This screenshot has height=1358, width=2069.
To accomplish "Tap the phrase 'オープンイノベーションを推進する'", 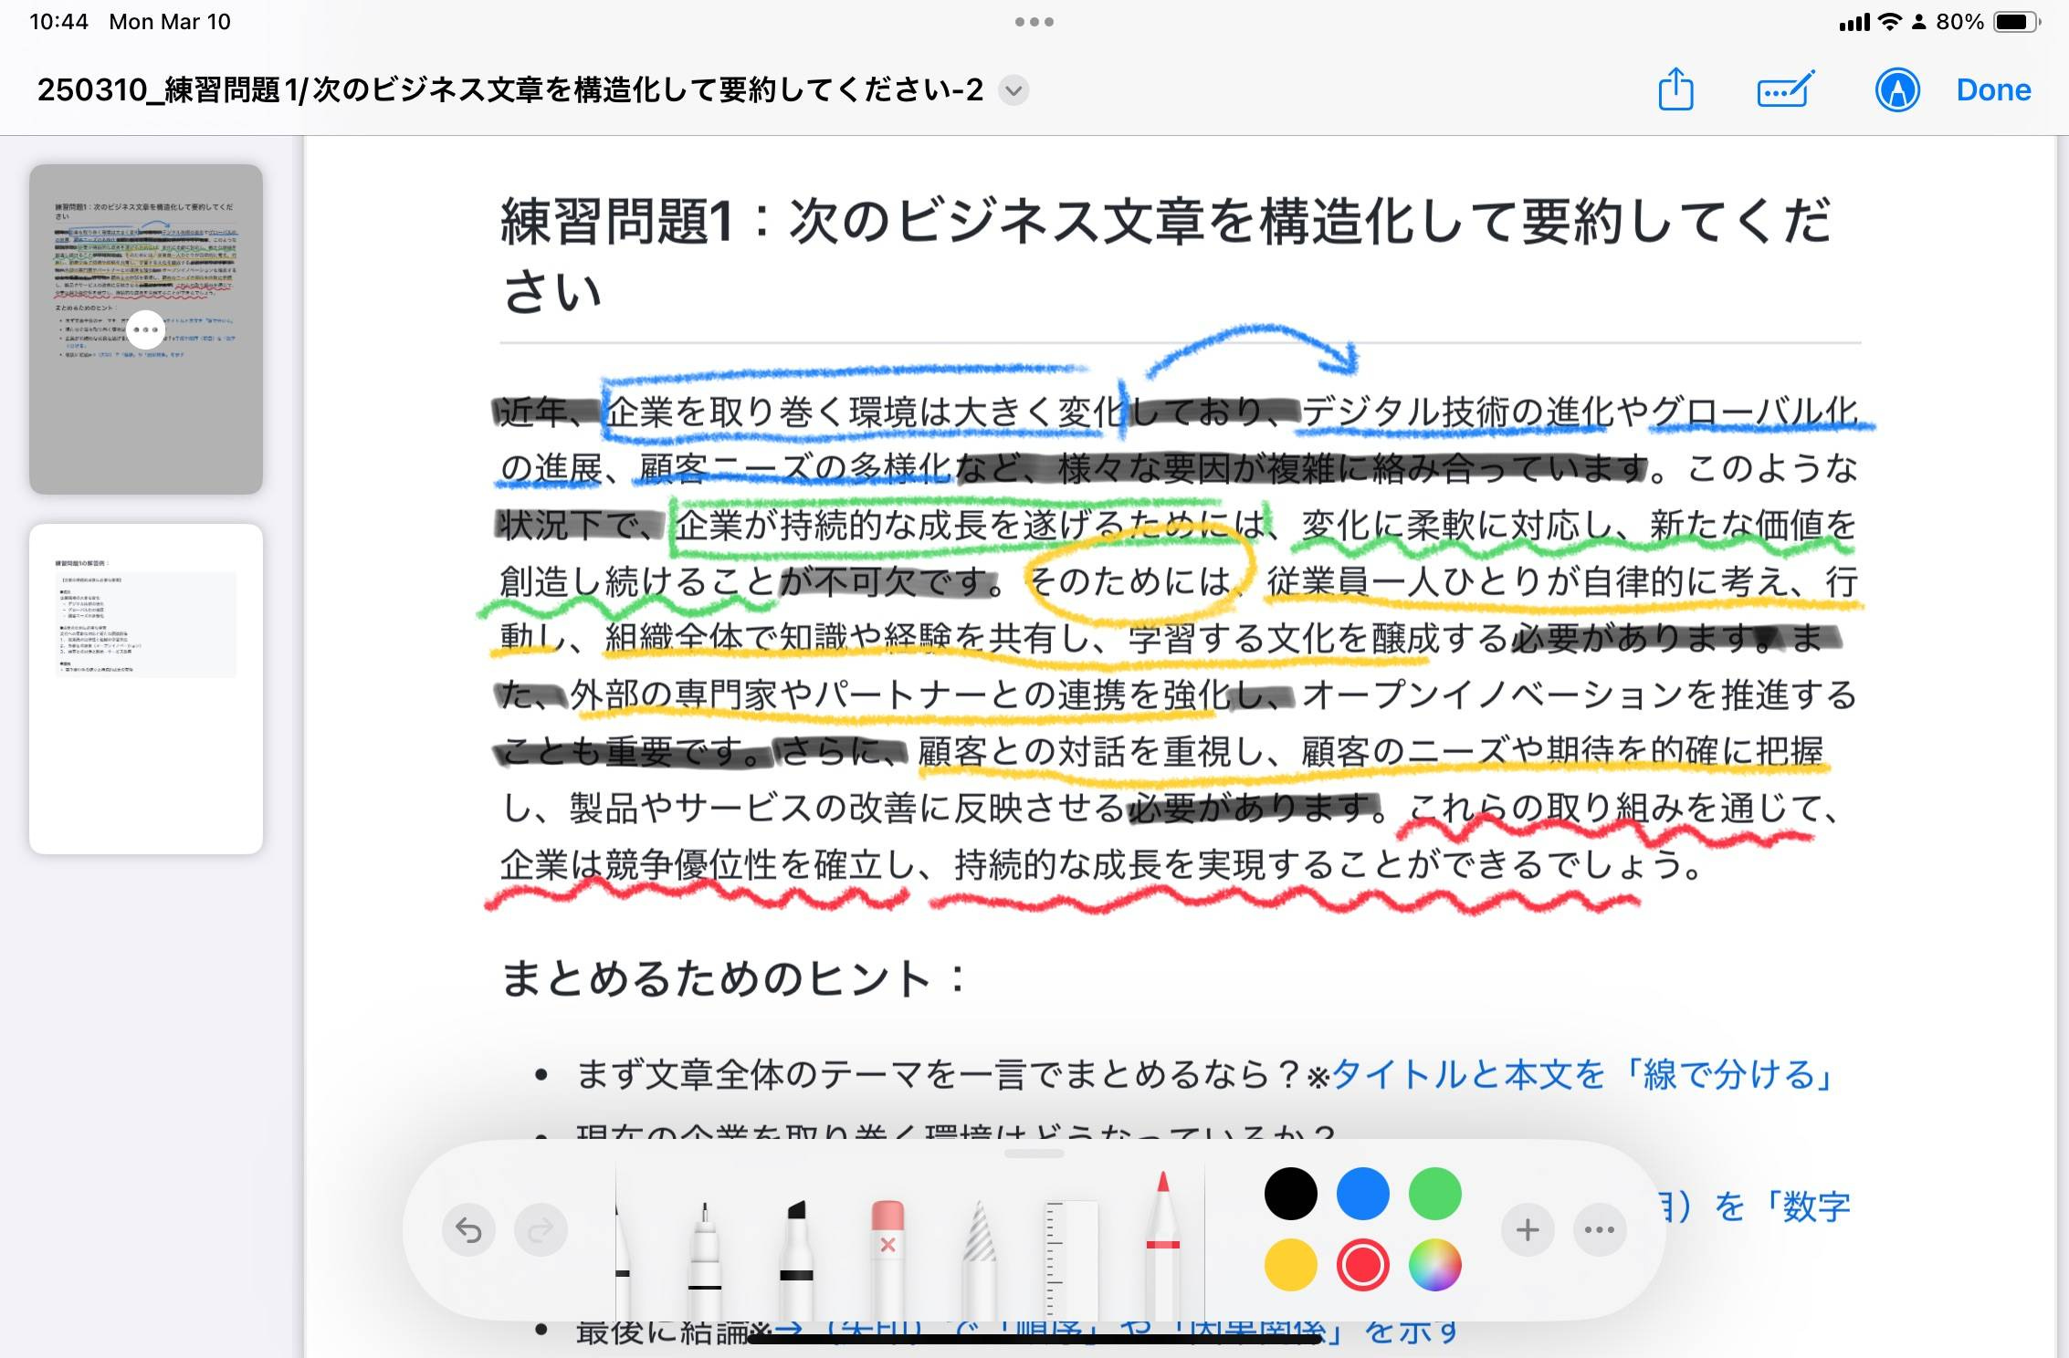I will (1579, 695).
